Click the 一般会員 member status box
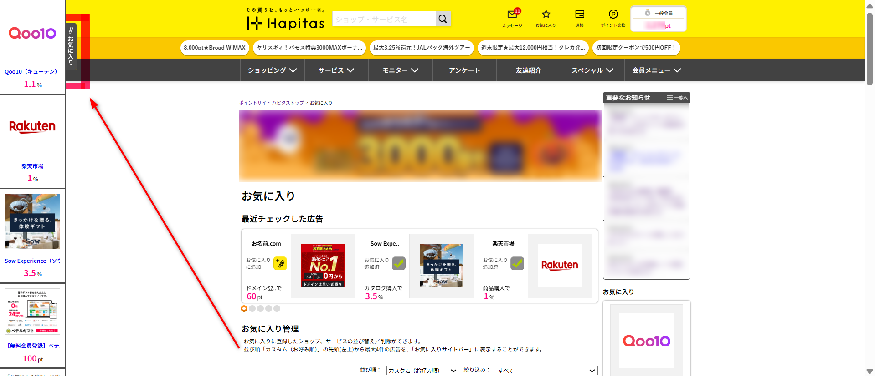Screen dimensions: 875x376 [659, 19]
